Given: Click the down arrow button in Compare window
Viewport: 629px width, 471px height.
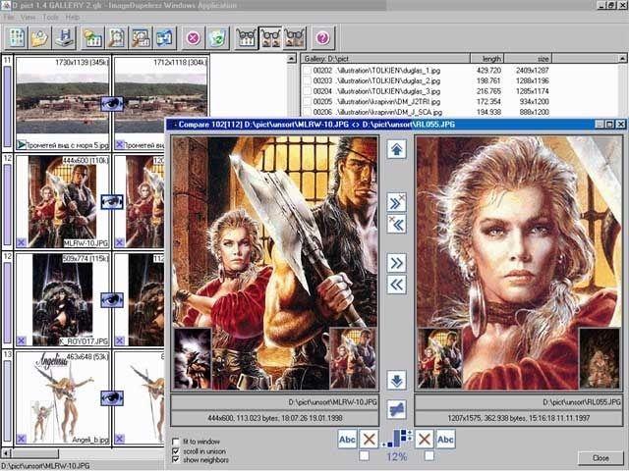Looking at the screenshot, I should 396,380.
